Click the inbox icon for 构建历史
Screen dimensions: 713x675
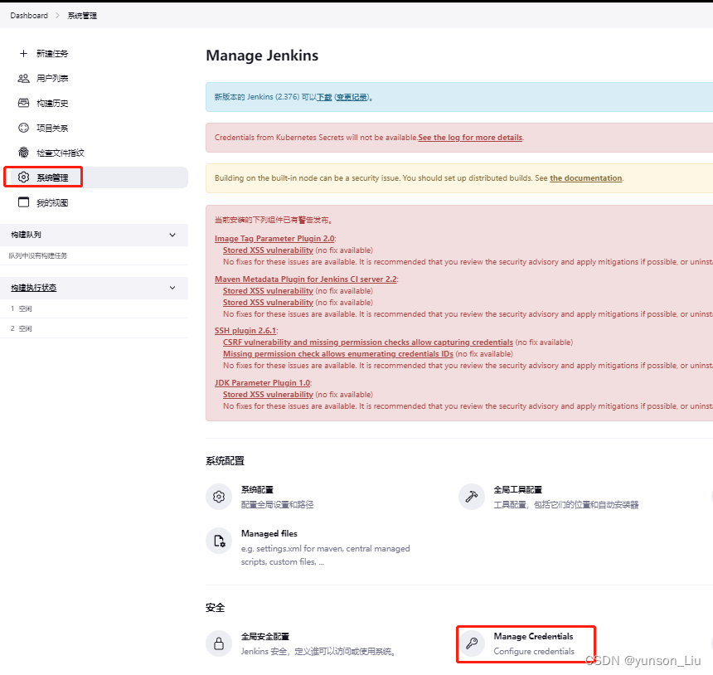click(24, 103)
